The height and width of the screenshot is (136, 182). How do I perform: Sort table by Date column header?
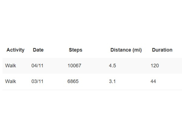coord(38,50)
